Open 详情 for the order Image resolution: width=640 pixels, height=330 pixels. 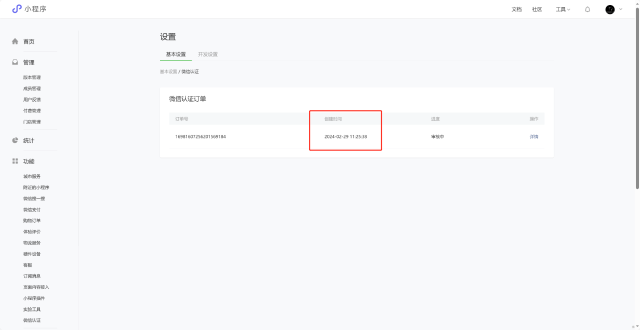click(x=534, y=136)
